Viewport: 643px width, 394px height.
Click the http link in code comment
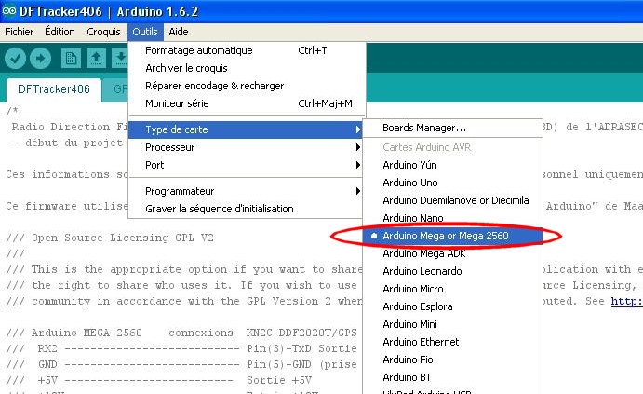(626, 301)
